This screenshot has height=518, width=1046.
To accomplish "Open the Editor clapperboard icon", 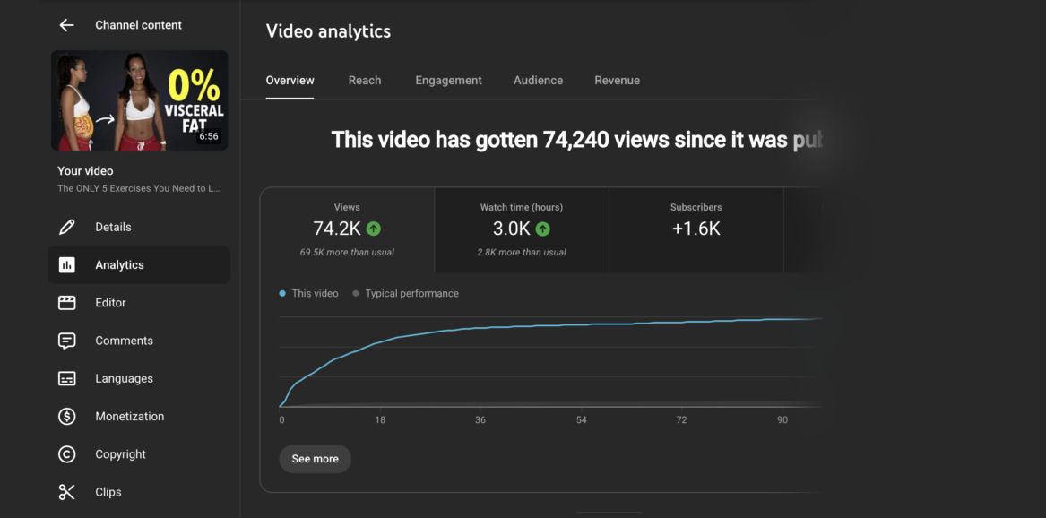I will 66,303.
